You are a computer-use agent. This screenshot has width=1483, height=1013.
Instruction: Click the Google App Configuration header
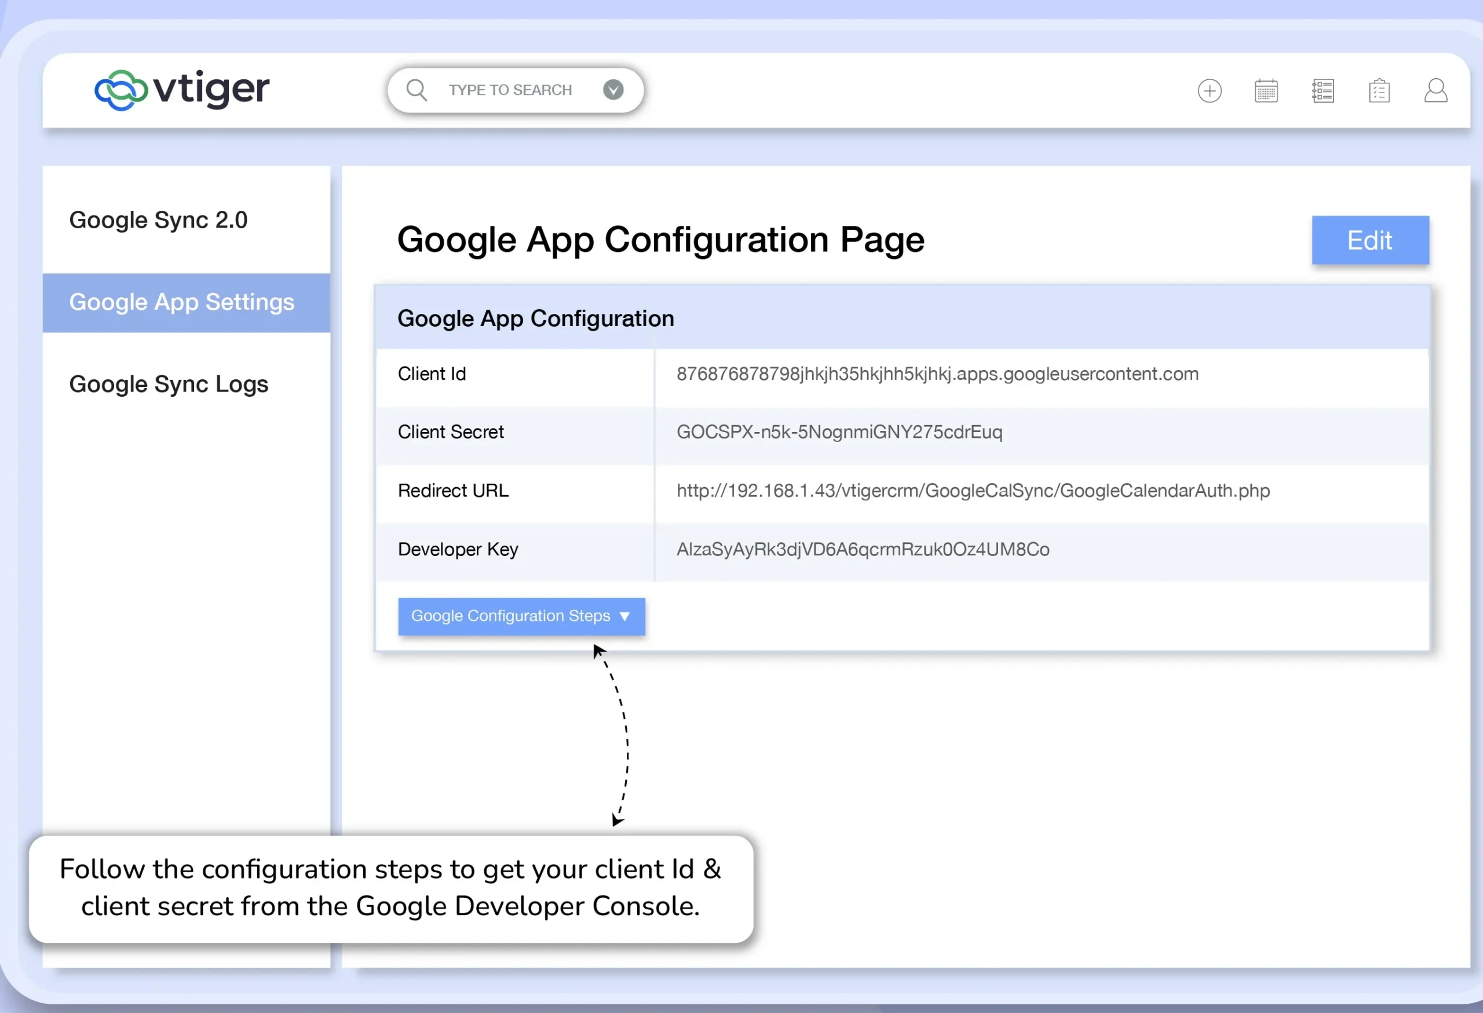pos(535,319)
